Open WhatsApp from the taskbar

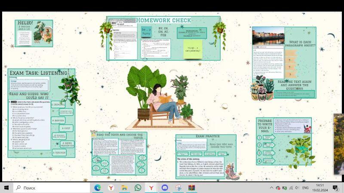click(138, 188)
